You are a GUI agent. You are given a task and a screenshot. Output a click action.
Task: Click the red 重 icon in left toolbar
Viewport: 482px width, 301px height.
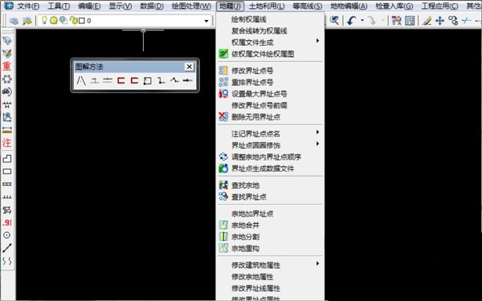[x=6, y=66]
